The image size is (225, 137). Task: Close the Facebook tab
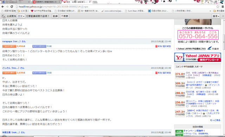pos(29,2)
